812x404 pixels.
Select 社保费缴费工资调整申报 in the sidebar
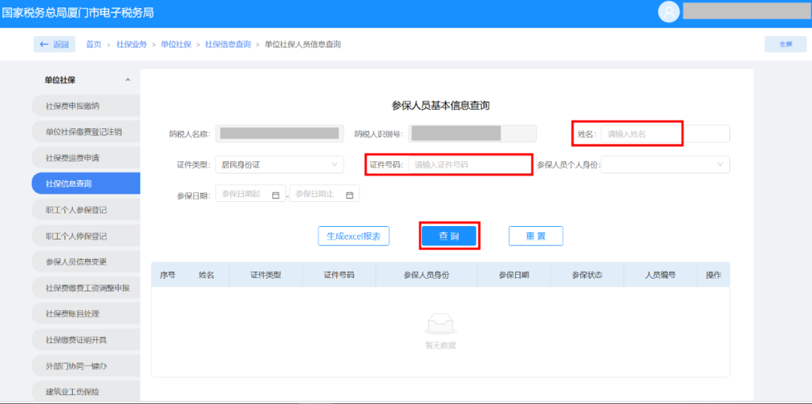click(86, 288)
